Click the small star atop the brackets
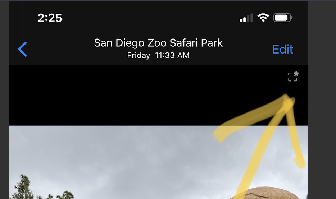Viewport: 336px width, 199px height. click(x=296, y=74)
